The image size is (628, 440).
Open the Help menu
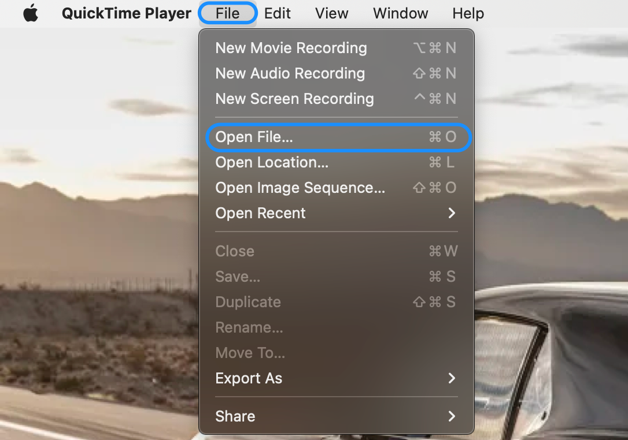click(x=468, y=13)
